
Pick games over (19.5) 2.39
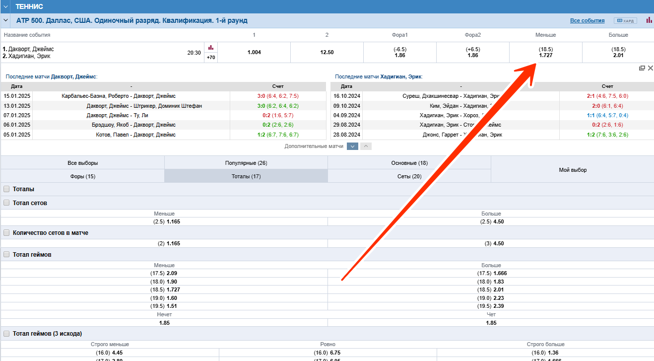[491, 306]
